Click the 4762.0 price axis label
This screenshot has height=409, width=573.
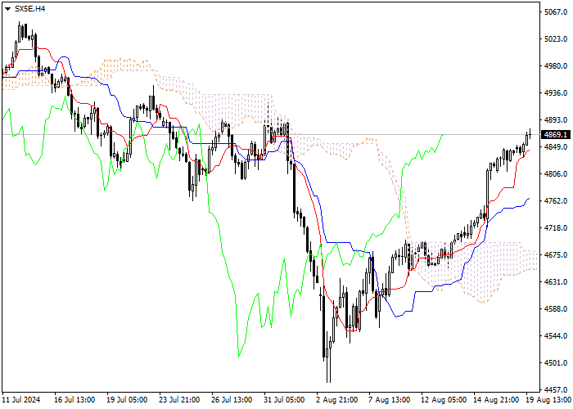tap(556, 201)
